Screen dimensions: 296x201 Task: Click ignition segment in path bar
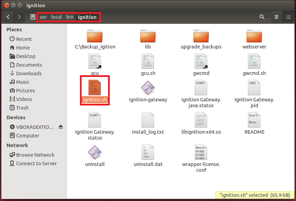[x=87, y=17]
